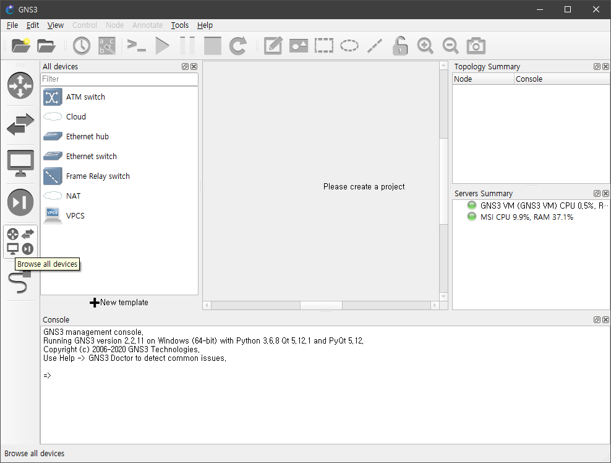Click the New template button
Viewport: 611px width, 463px height.
[x=119, y=302]
